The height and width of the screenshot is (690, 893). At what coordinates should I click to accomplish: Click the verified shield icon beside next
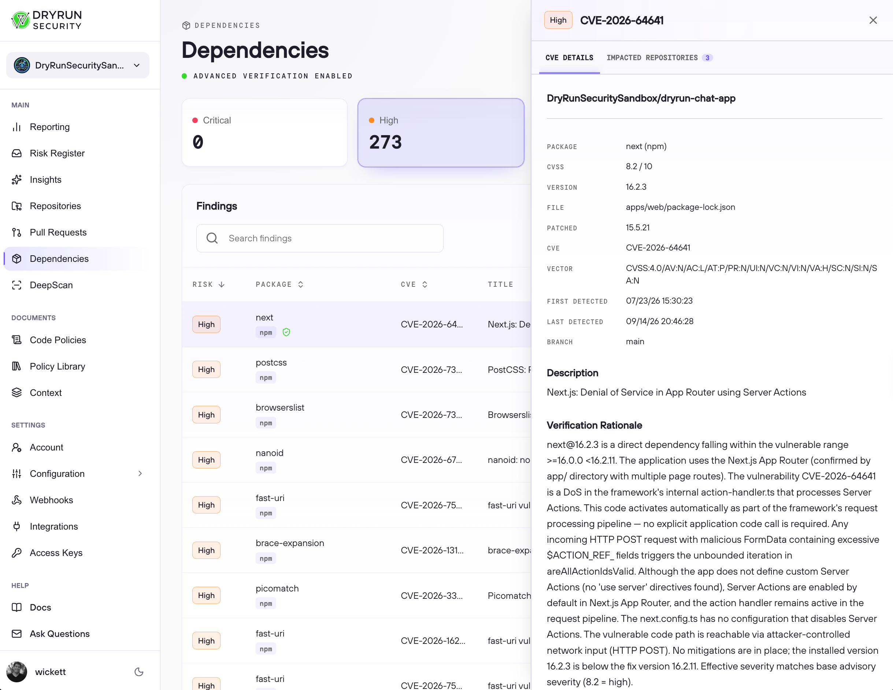[286, 332]
